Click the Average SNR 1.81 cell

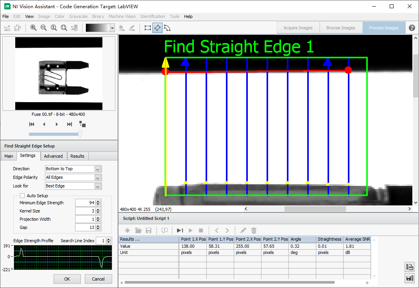(357, 246)
